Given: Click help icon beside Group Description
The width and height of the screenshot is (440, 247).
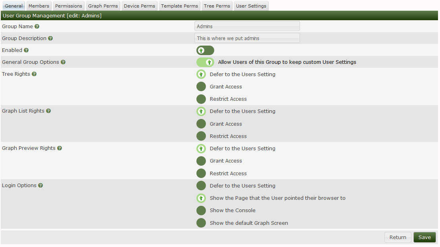Looking at the screenshot, I should click(x=50, y=38).
